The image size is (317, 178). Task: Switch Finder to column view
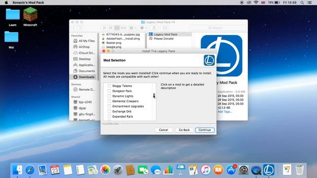117,28
